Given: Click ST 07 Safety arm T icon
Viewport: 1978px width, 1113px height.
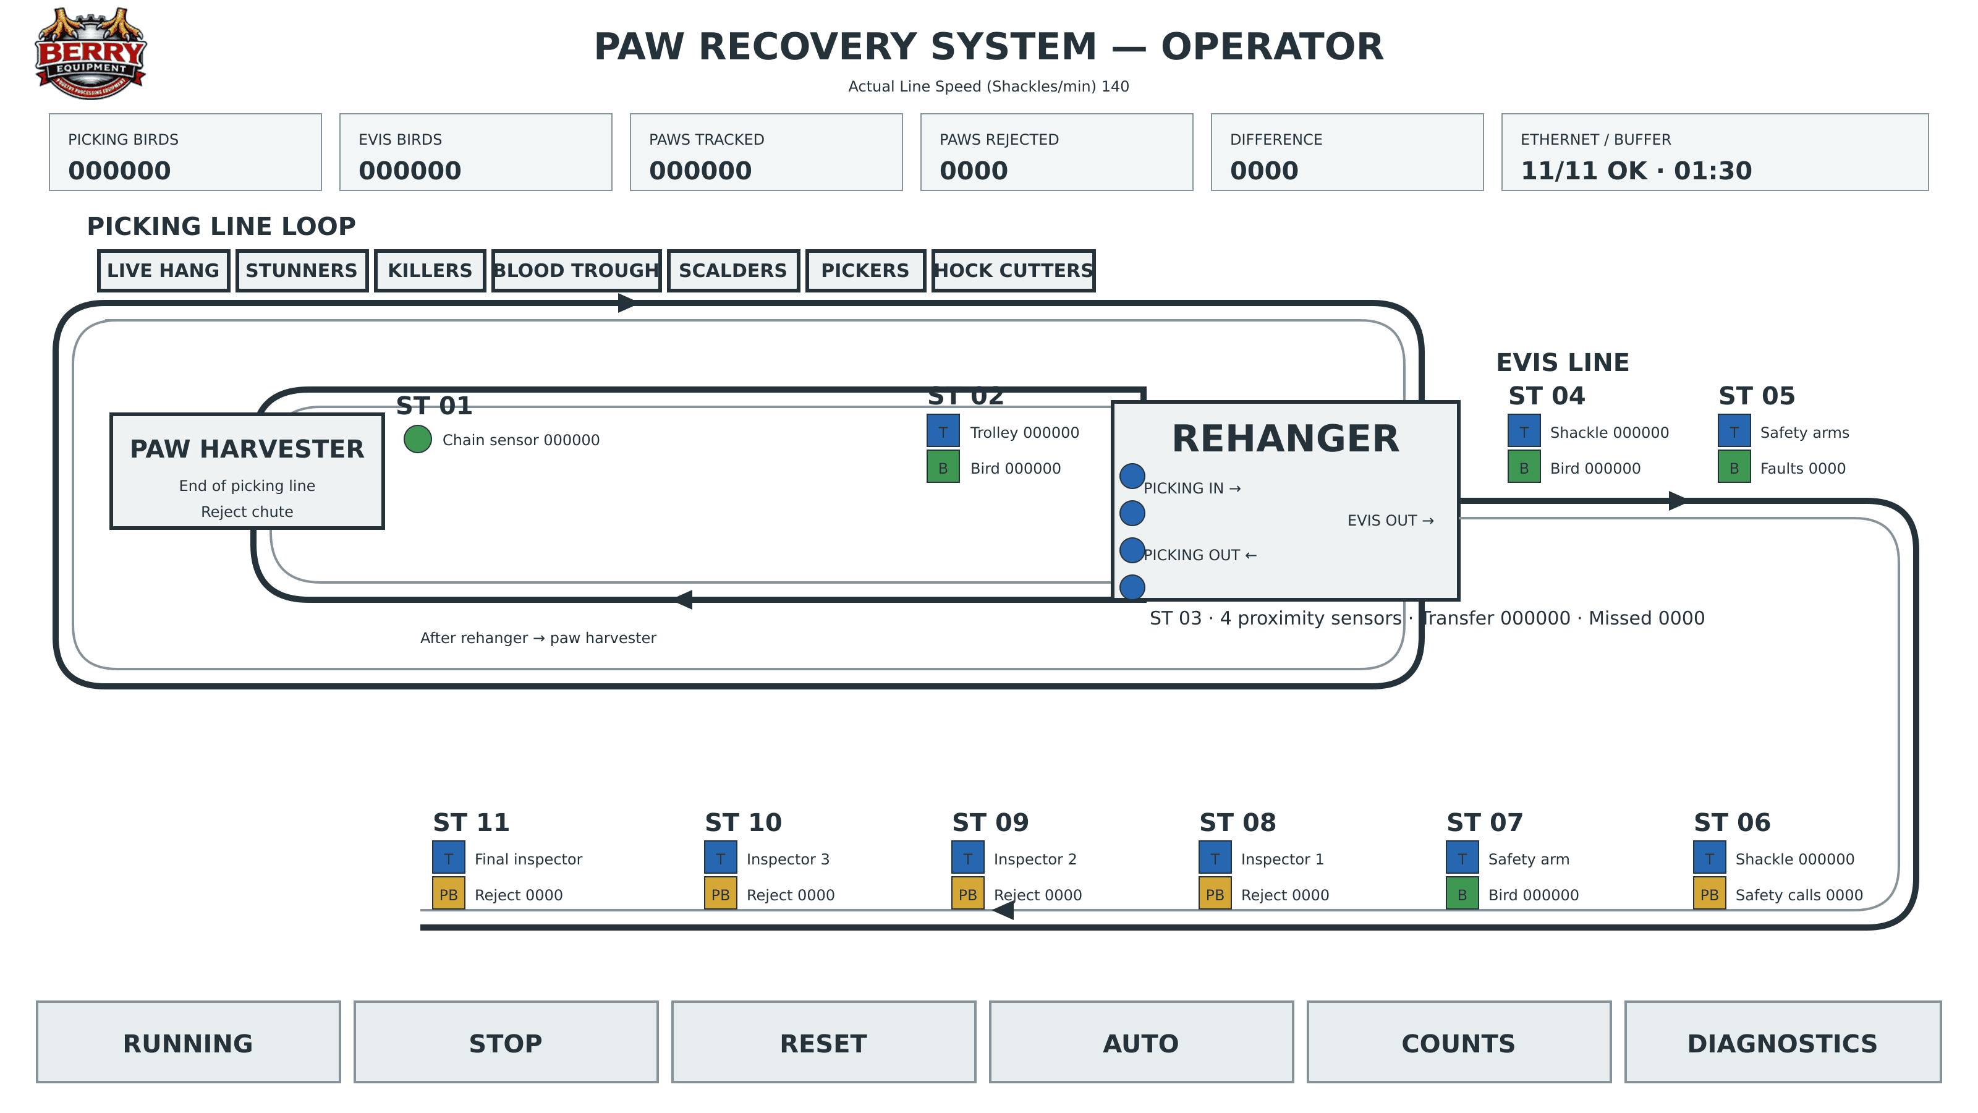Looking at the screenshot, I should 1462,857.
